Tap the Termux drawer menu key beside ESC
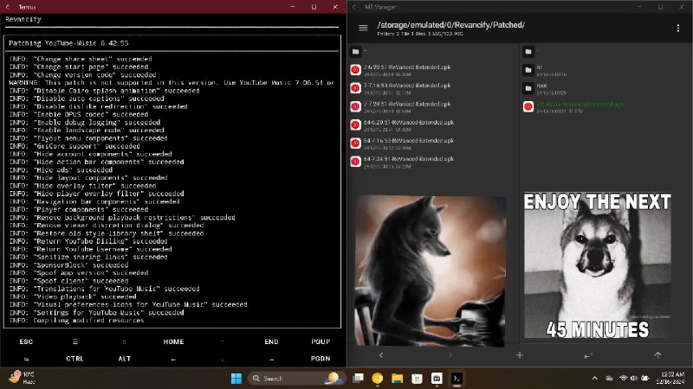The image size is (693, 389). (75, 341)
